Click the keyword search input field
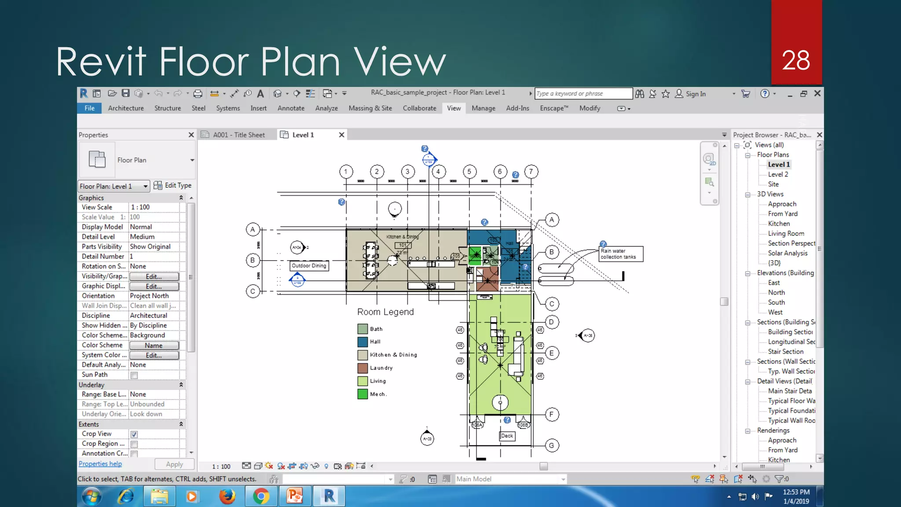The image size is (901, 507). (x=583, y=94)
